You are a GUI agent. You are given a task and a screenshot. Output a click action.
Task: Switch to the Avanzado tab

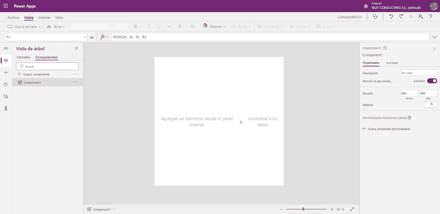click(392, 63)
